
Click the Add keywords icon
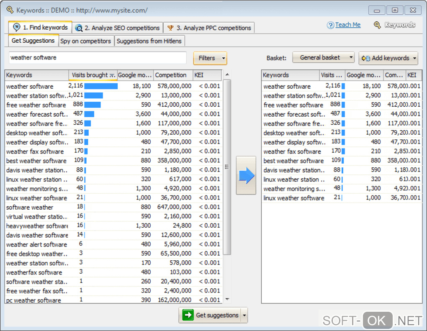tap(366, 58)
